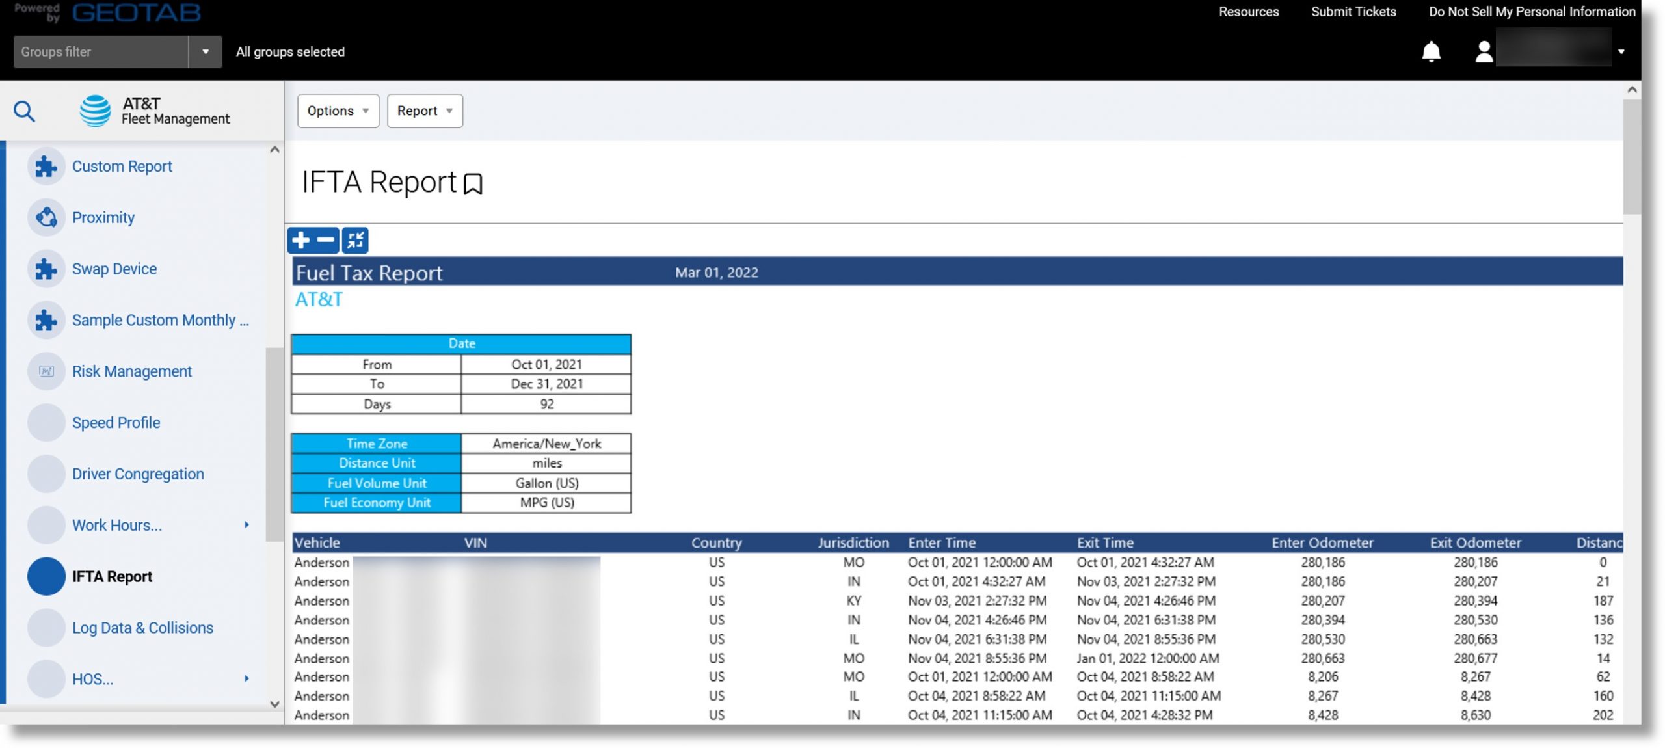1665x748 pixels.
Task: Open Swap Device menu item
Action: point(114,269)
